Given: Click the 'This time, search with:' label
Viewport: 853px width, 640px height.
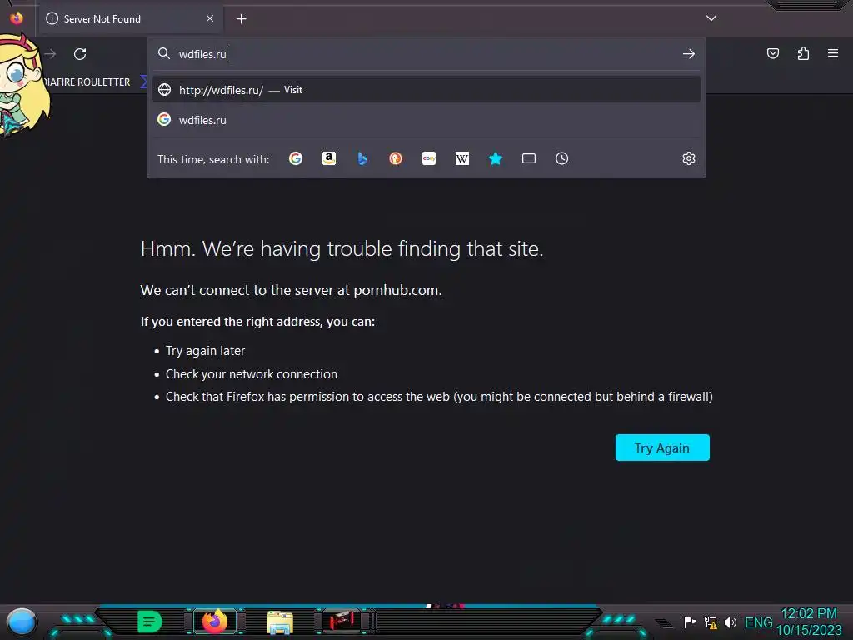Looking at the screenshot, I should [x=213, y=159].
